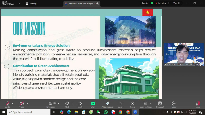205x115 pixels.
Task: Open the React heart menu
Action: pyautogui.click(x=80, y=105)
